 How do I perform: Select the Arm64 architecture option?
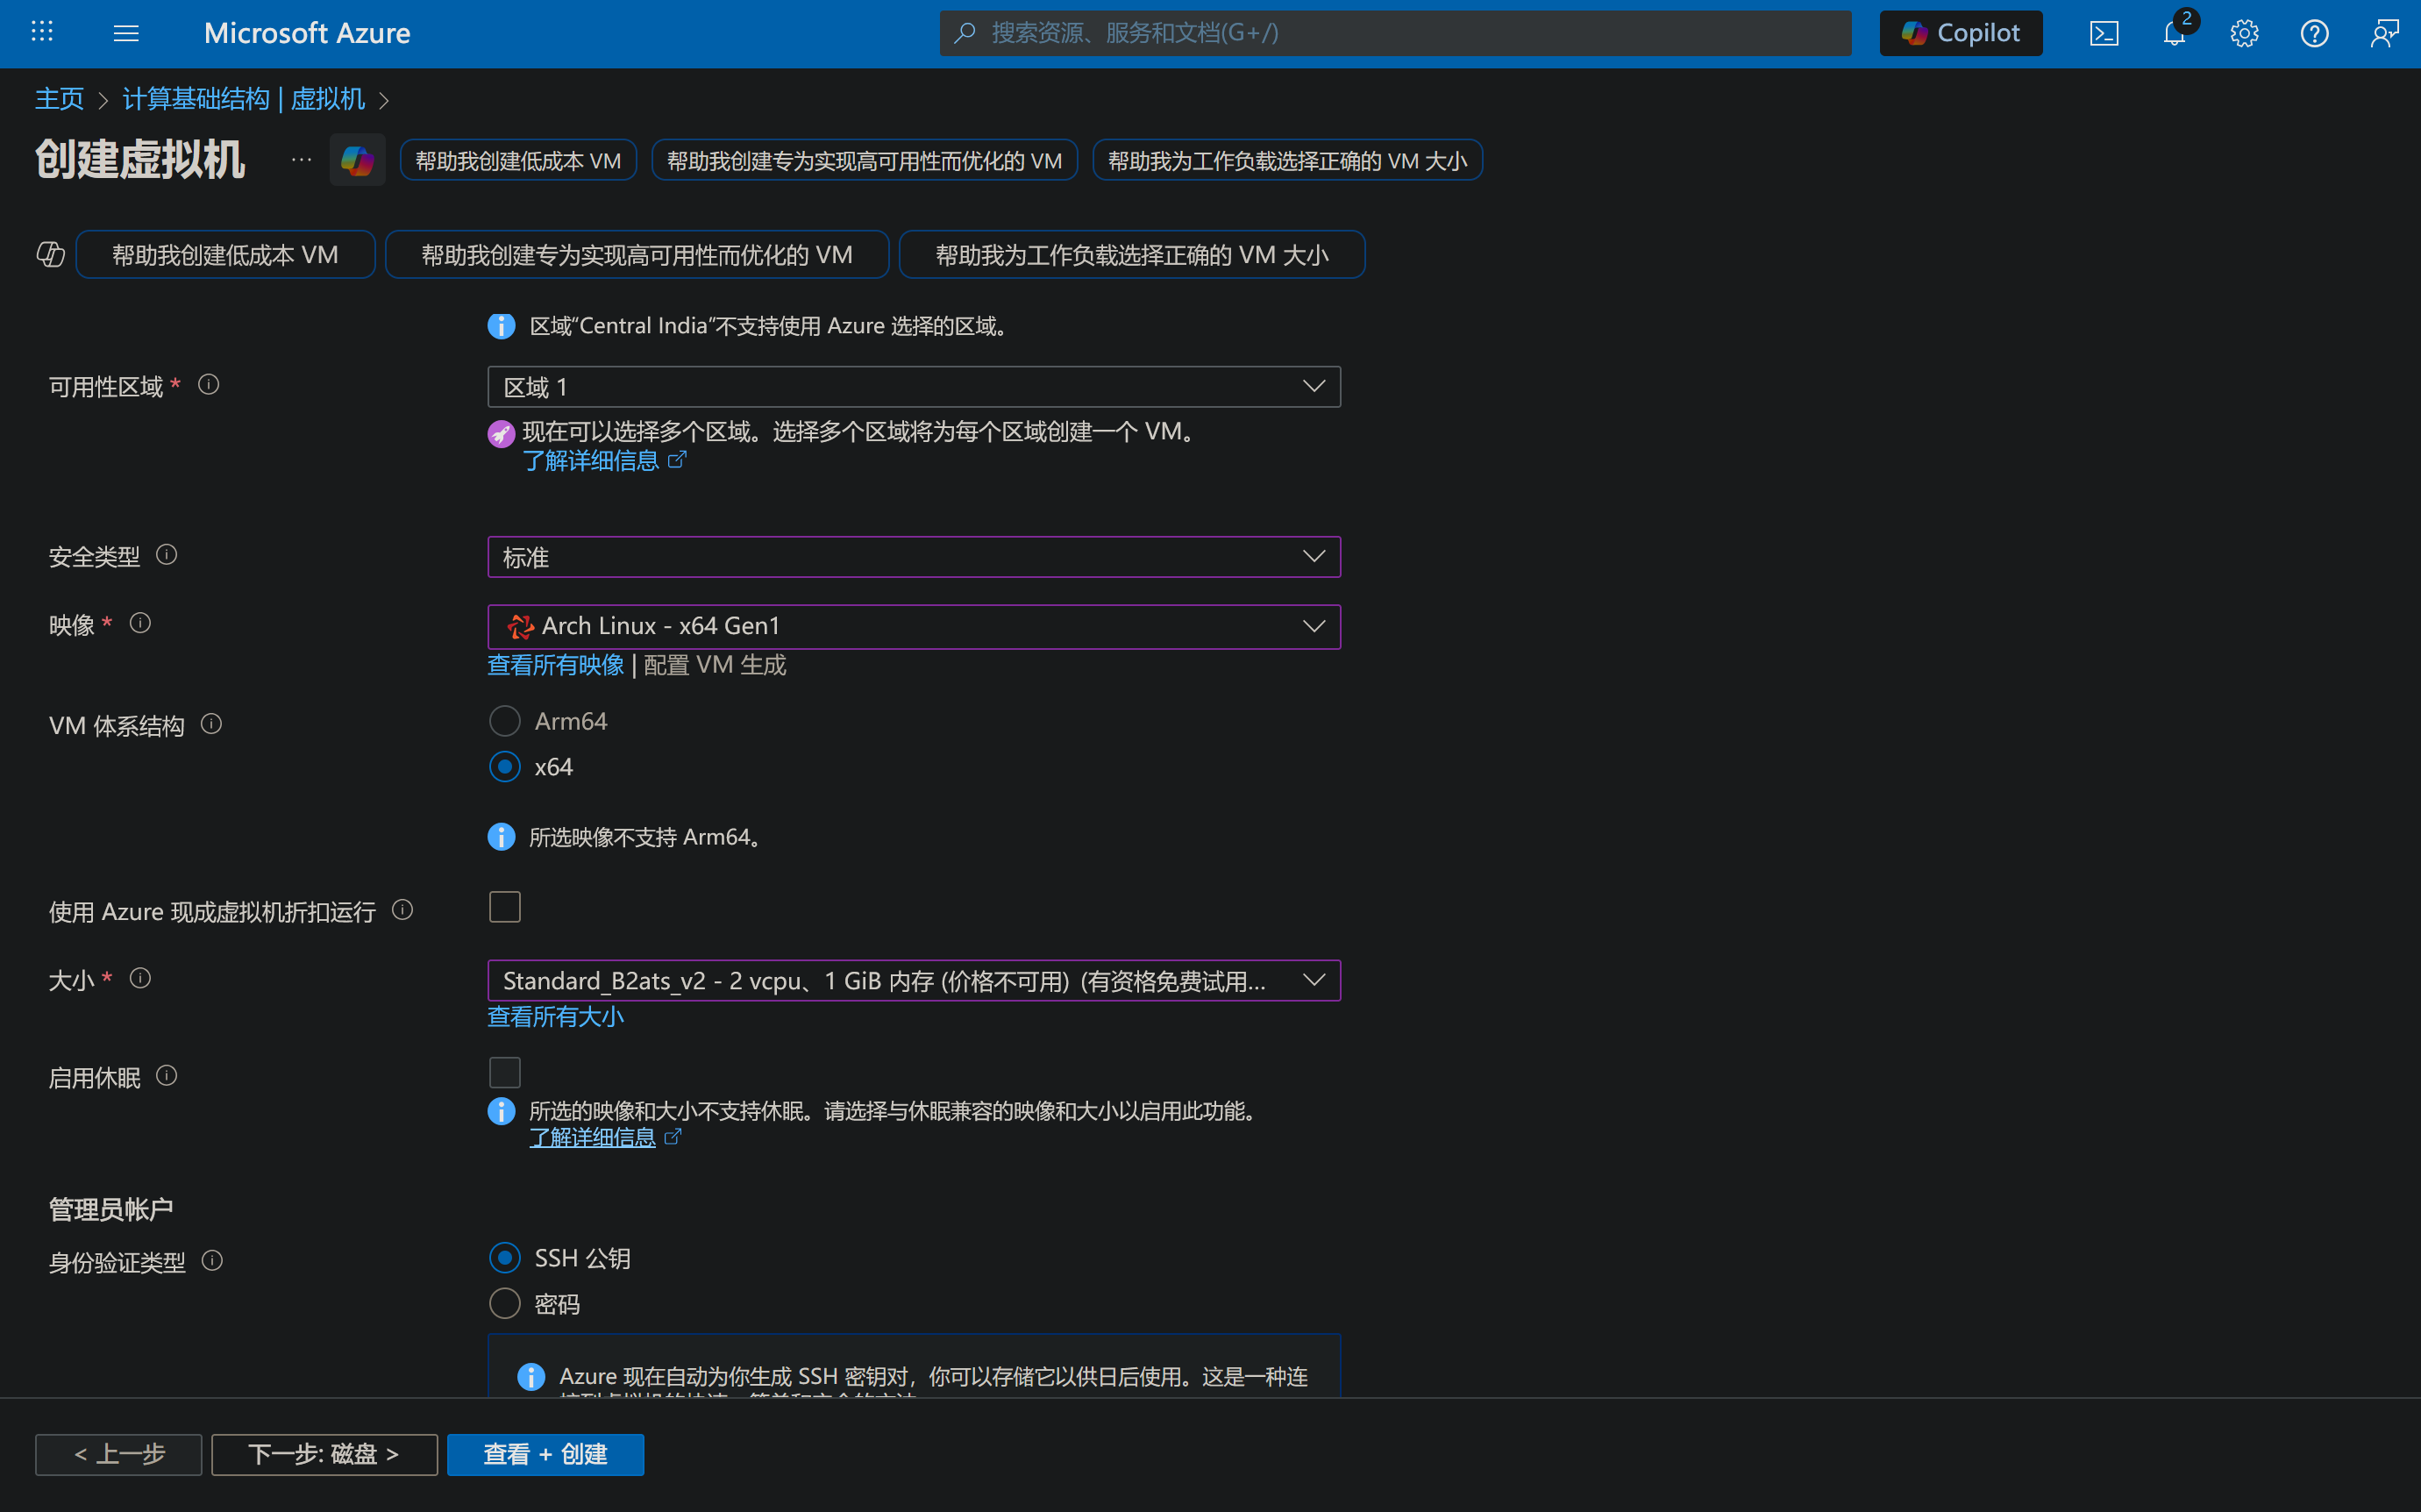[x=505, y=720]
